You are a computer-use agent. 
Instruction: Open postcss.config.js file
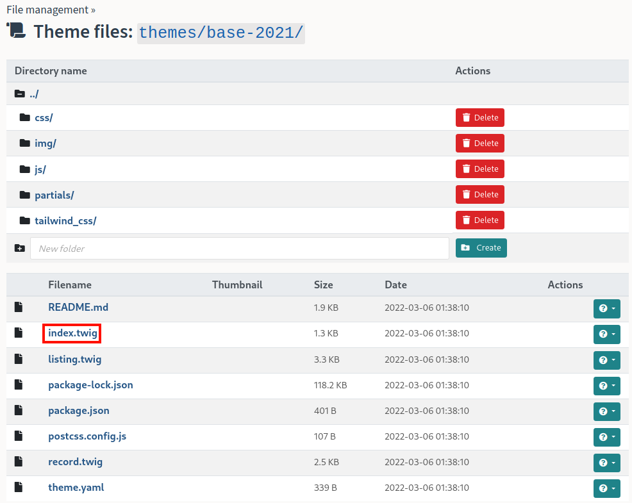(87, 436)
